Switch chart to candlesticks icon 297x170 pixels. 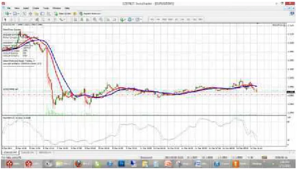pos(82,20)
